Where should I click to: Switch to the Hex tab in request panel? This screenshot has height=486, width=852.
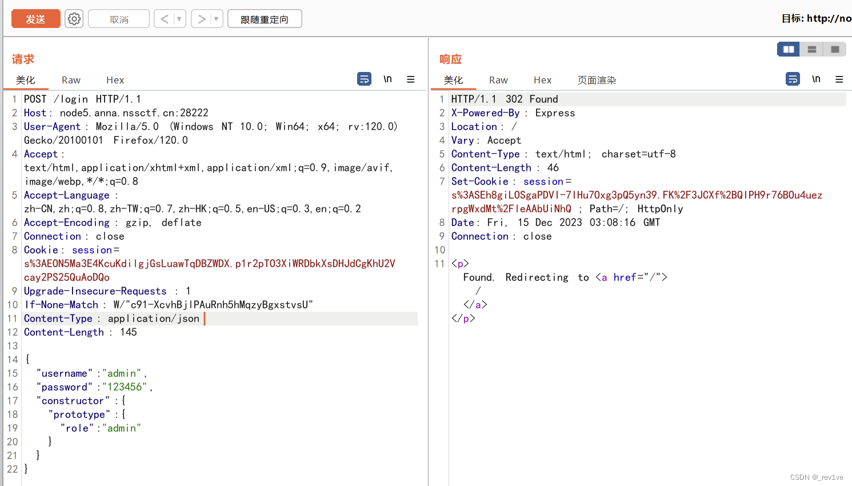115,80
